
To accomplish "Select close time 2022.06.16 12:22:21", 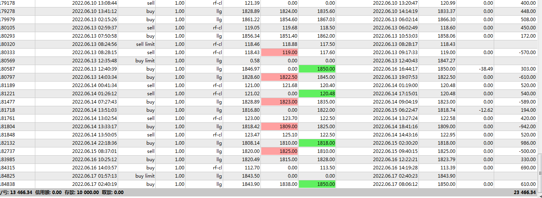I will 395,159.
